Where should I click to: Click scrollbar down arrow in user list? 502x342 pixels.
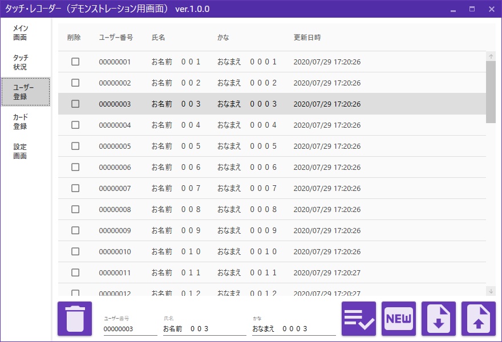pos(491,291)
